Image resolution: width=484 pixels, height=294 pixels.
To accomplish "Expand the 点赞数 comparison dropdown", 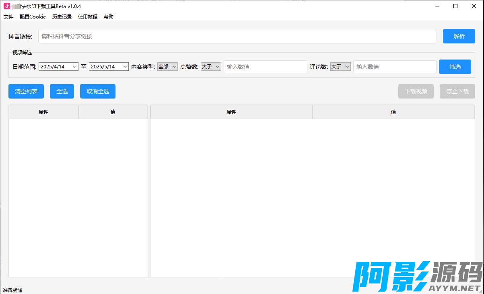I will 211,67.
